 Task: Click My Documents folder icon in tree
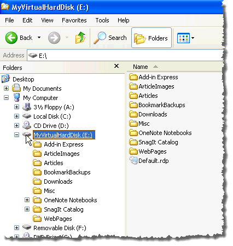pyautogui.click(x=16, y=88)
